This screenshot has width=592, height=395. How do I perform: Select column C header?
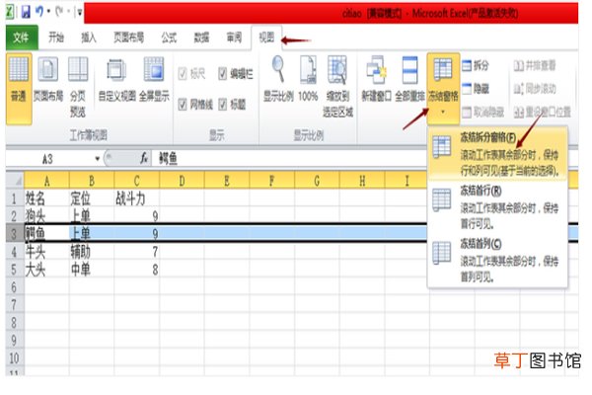pyautogui.click(x=137, y=181)
